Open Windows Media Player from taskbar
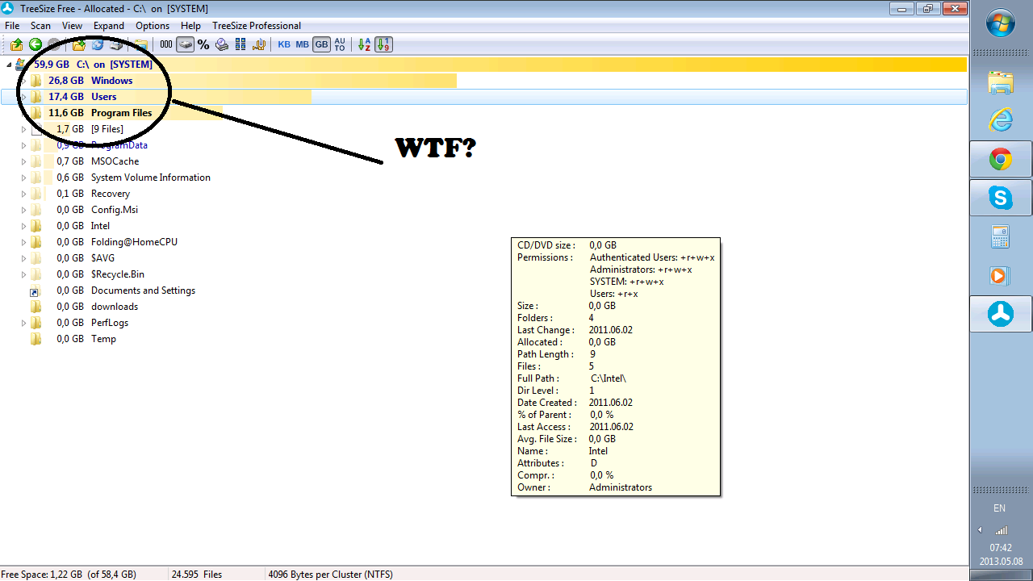The width and height of the screenshot is (1033, 581). tap(1001, 275)
